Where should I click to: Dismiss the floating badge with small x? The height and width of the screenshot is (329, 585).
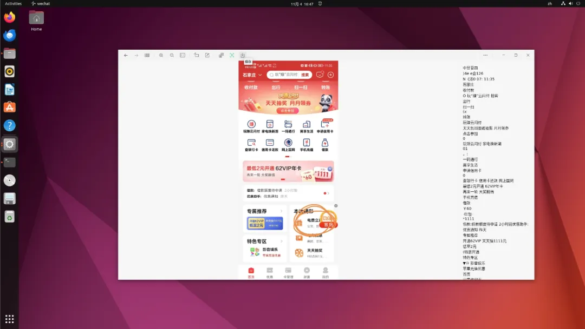(336, 205)
